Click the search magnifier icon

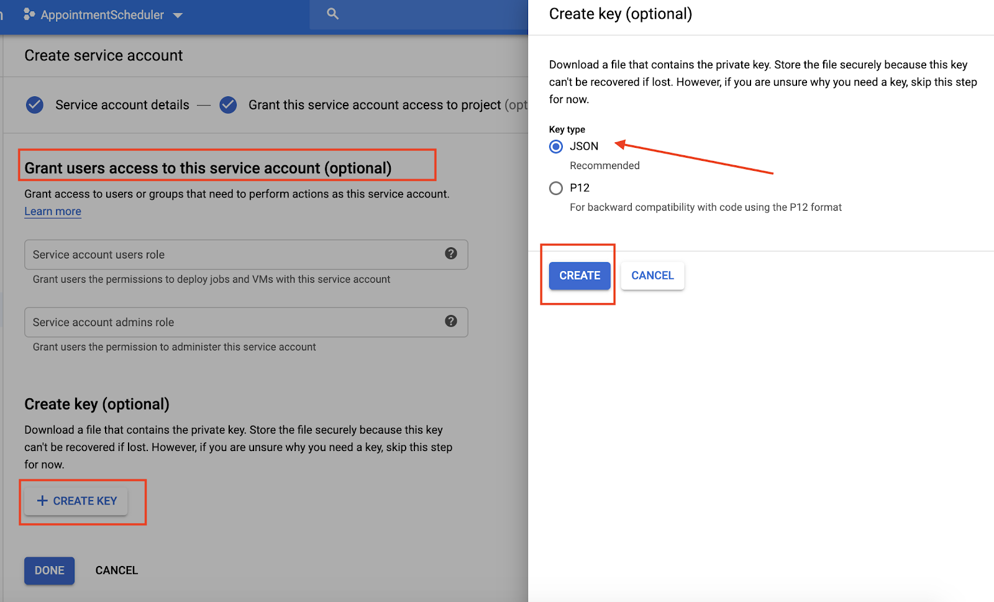click(333, 14)
